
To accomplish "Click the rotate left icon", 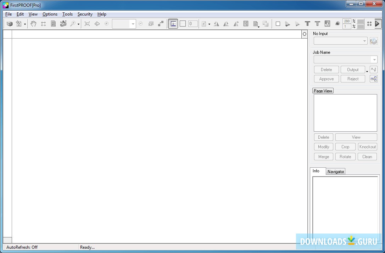I will (216, 24).
